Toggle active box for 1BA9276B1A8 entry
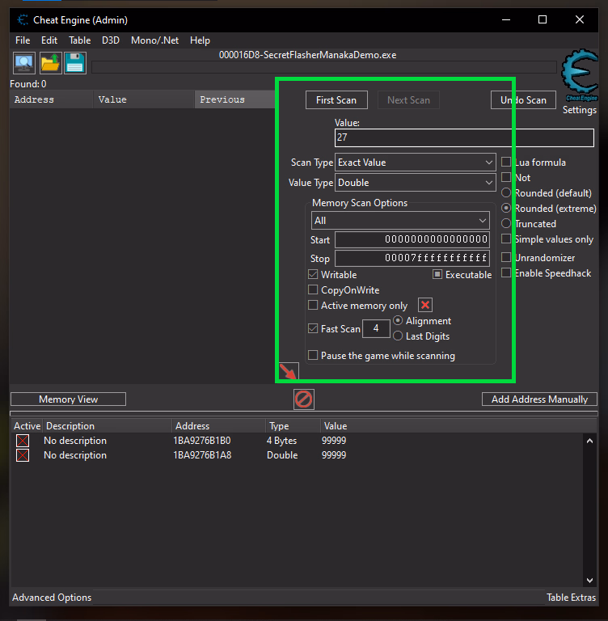This screenshot has width=608, height=621. pos(23,455)
